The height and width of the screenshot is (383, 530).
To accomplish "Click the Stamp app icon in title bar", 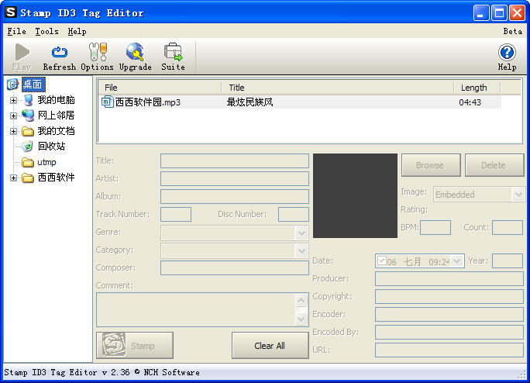I will 11,12.
